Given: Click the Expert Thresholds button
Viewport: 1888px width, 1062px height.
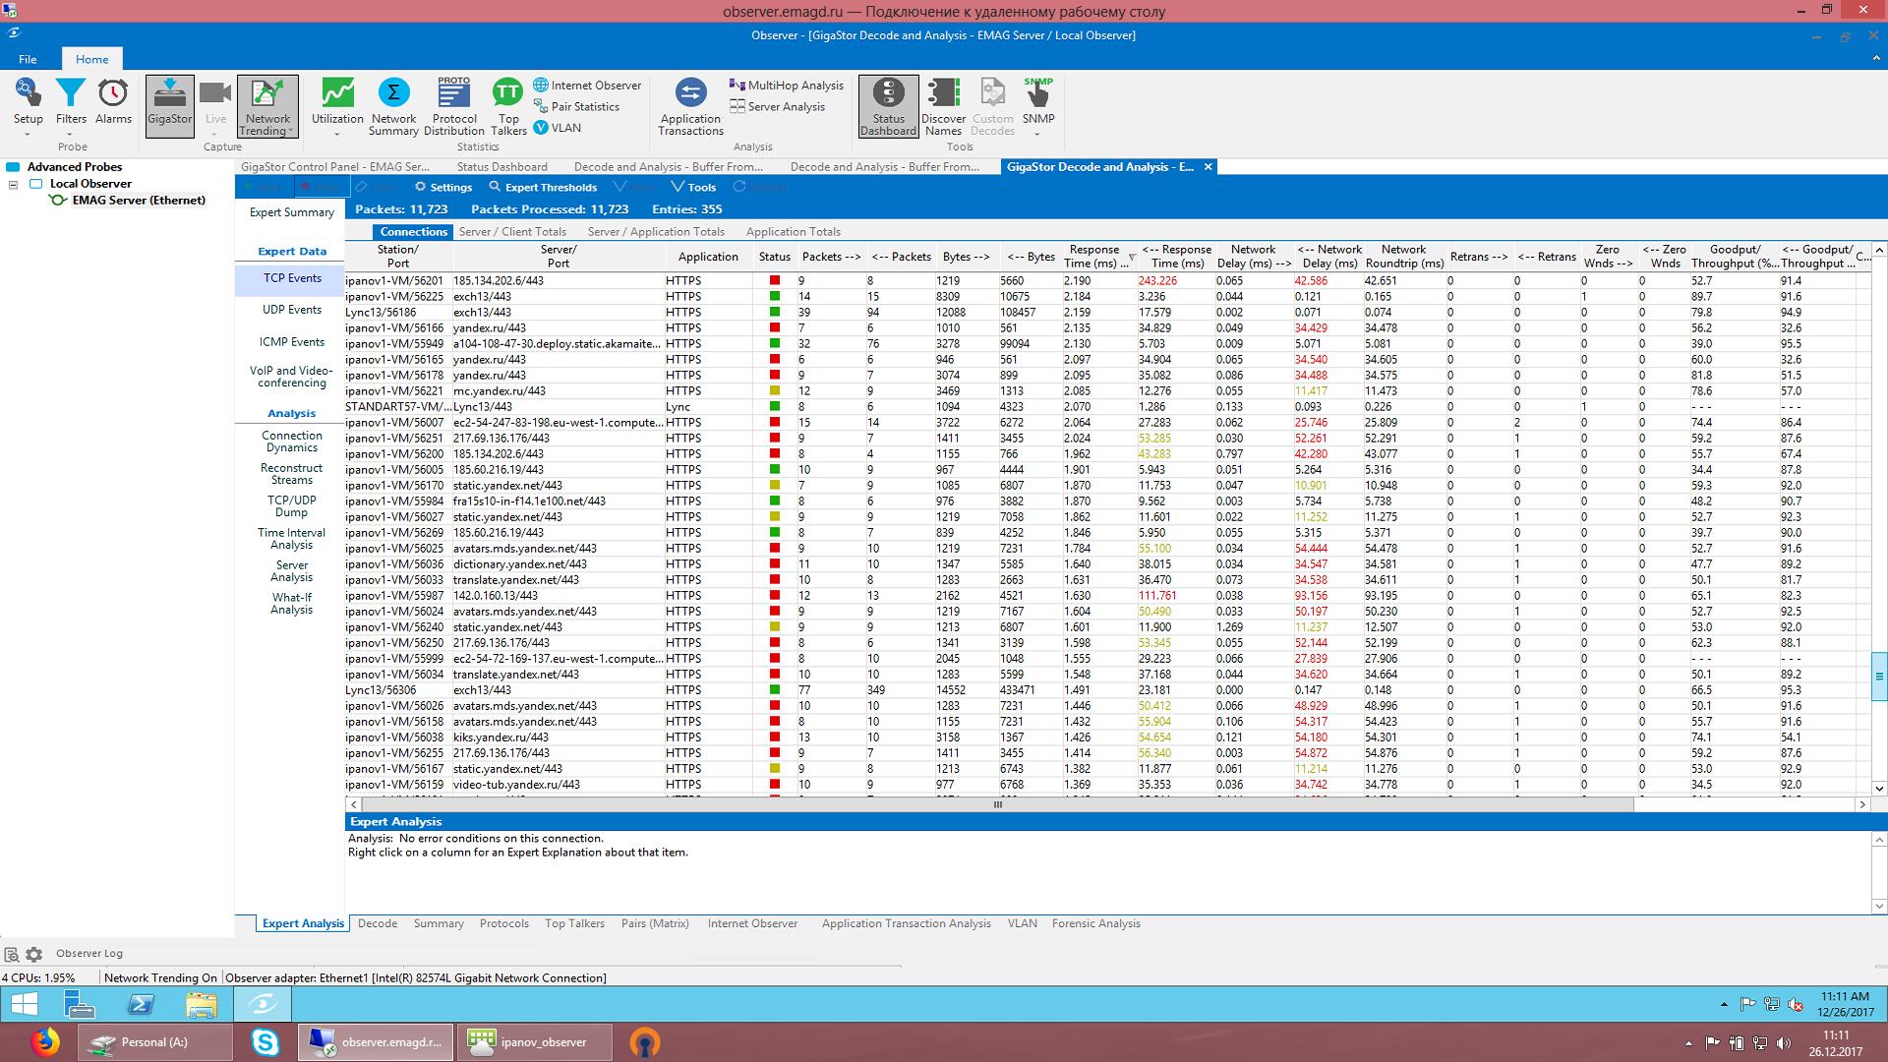Looking at the screenshot, I should pos(543,187).
